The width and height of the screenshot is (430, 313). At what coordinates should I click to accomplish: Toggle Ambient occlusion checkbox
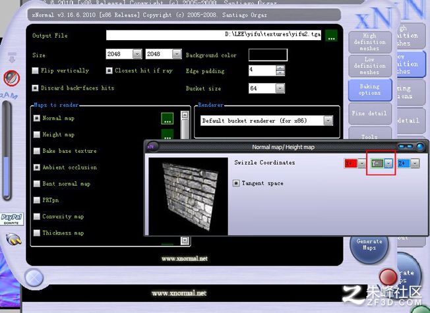(x=36, y=167)
